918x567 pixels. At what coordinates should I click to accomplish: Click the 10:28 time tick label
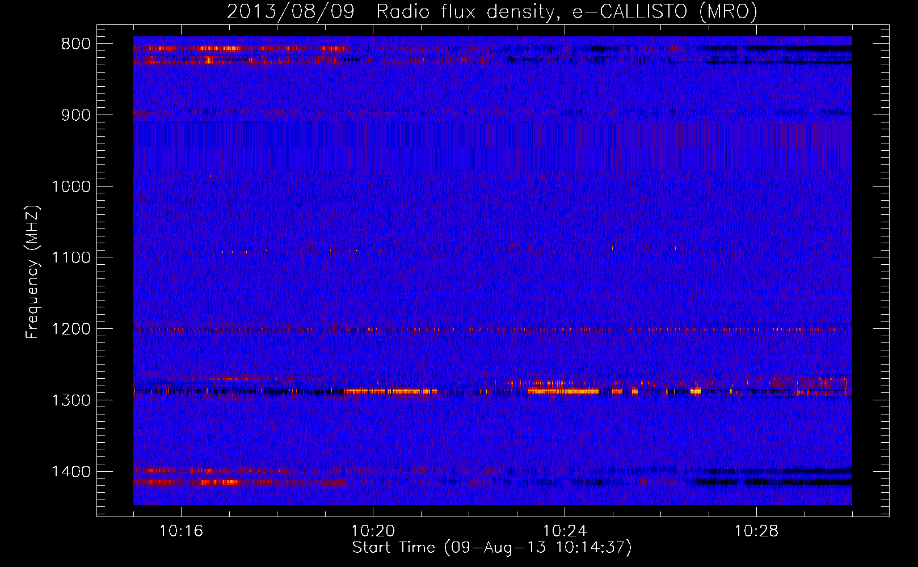pyautogui.click(x=756, y=531)
